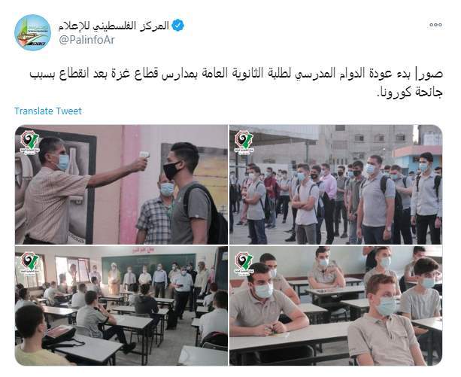The image size is (461, 377).
Task: Click the Arabic account display name
Action: click(x=114, y=26)
